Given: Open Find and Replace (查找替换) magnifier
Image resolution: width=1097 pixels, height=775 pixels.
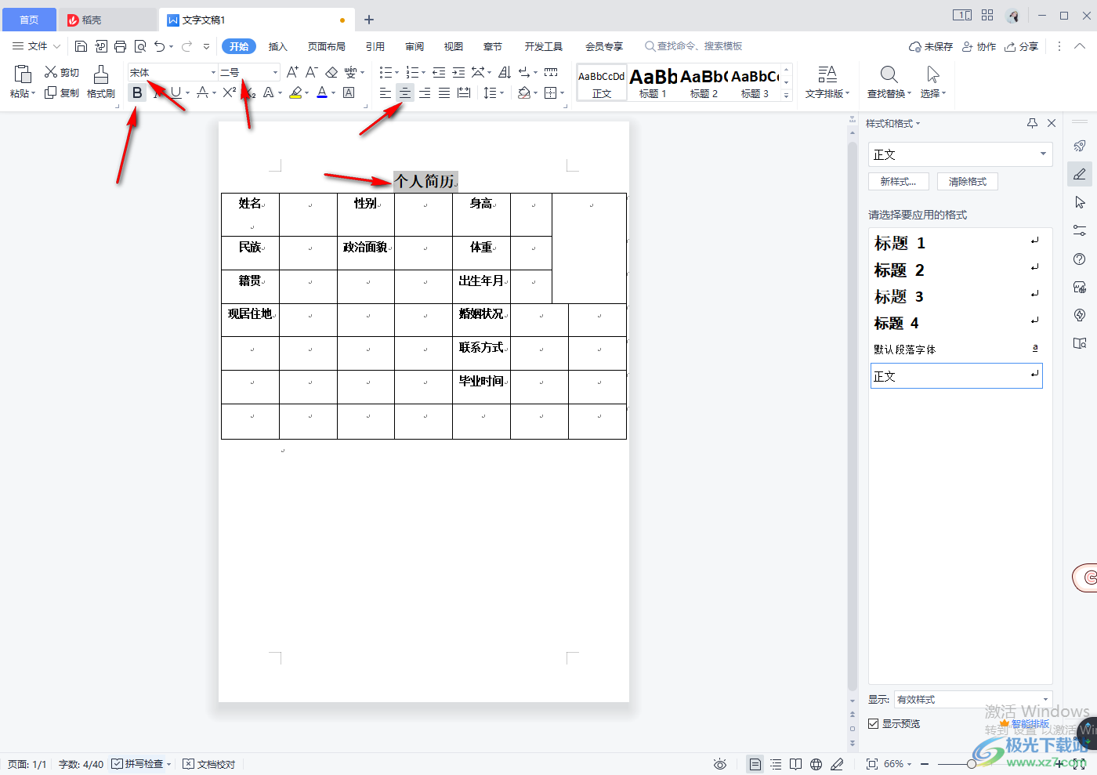Looking at the screenshot, I should (889, 74).
